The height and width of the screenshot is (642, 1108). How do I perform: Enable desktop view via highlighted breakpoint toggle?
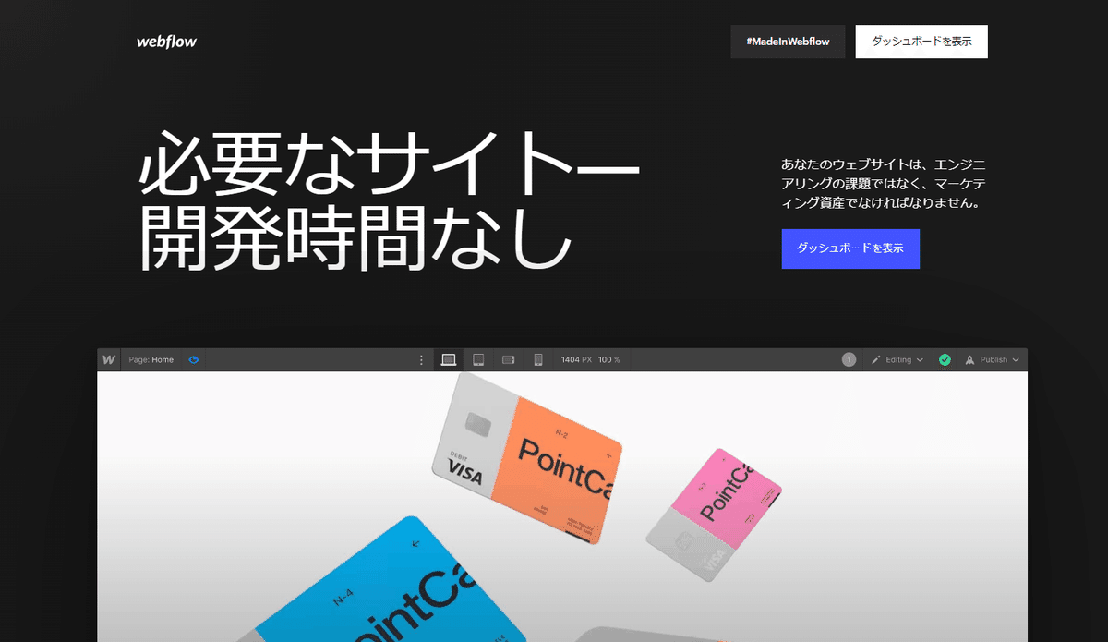tap(448, 359)
